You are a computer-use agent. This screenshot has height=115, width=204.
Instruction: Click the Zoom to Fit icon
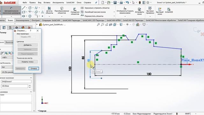[98, 24]
